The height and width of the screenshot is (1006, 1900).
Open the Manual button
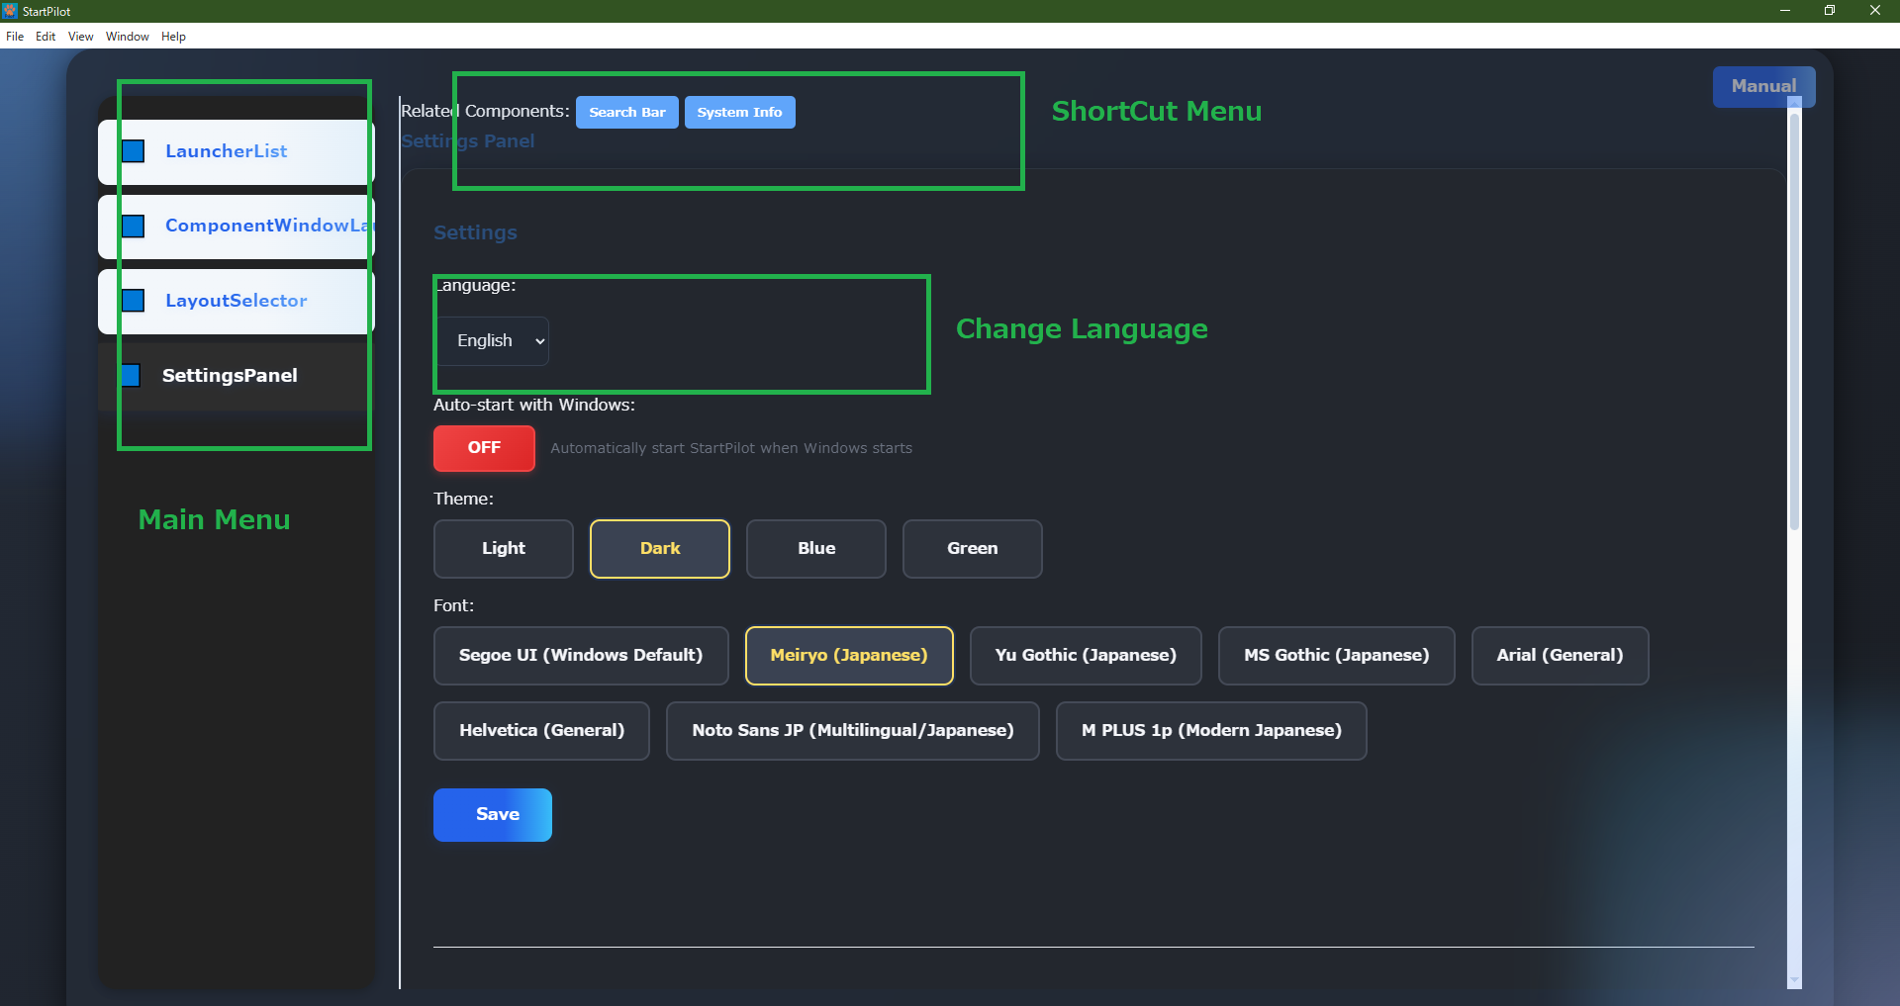coord(1762,87)
